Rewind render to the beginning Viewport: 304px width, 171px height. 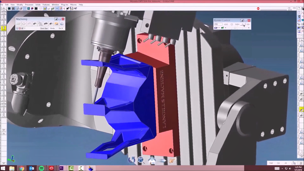pos(226,24)
